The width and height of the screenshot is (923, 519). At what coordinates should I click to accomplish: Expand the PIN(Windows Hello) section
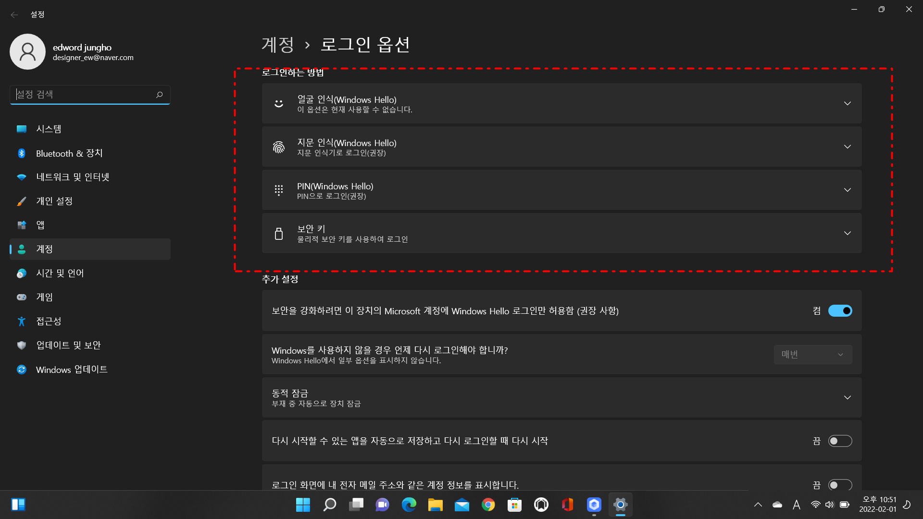848,190
